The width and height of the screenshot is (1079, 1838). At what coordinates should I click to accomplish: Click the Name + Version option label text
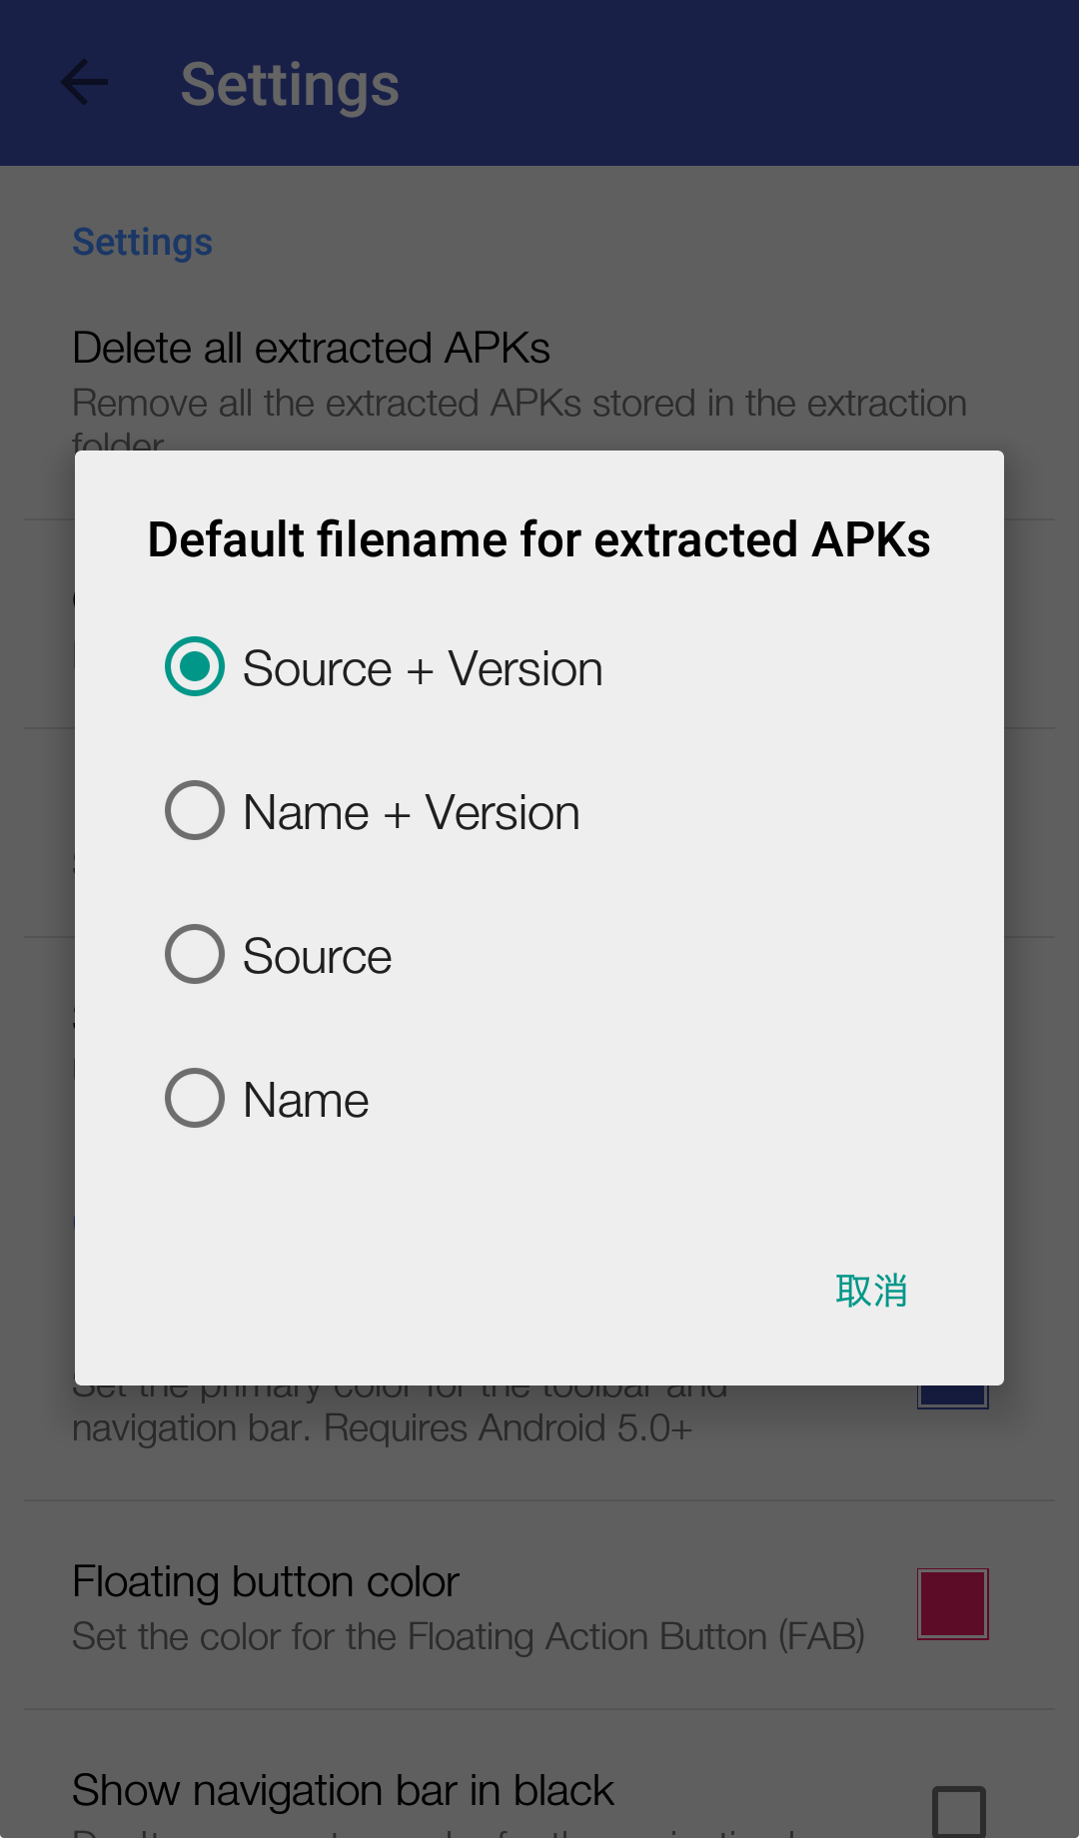point(411,813)
